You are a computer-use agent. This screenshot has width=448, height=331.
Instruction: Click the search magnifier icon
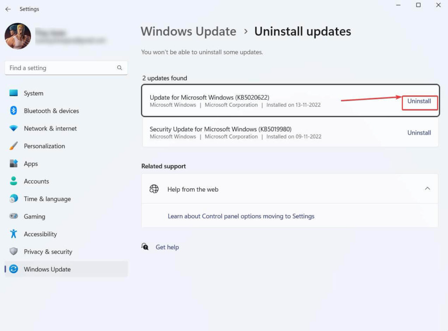[119, 68]
